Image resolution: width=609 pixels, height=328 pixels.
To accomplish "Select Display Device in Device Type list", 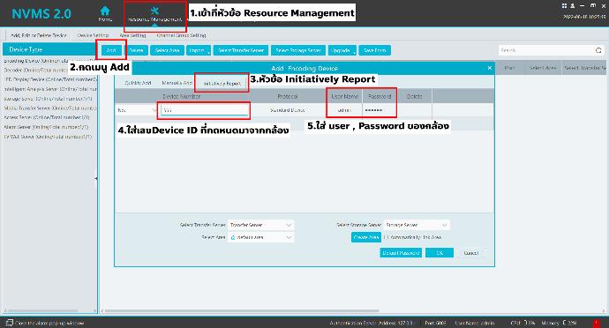I will (x=49, y=79).
